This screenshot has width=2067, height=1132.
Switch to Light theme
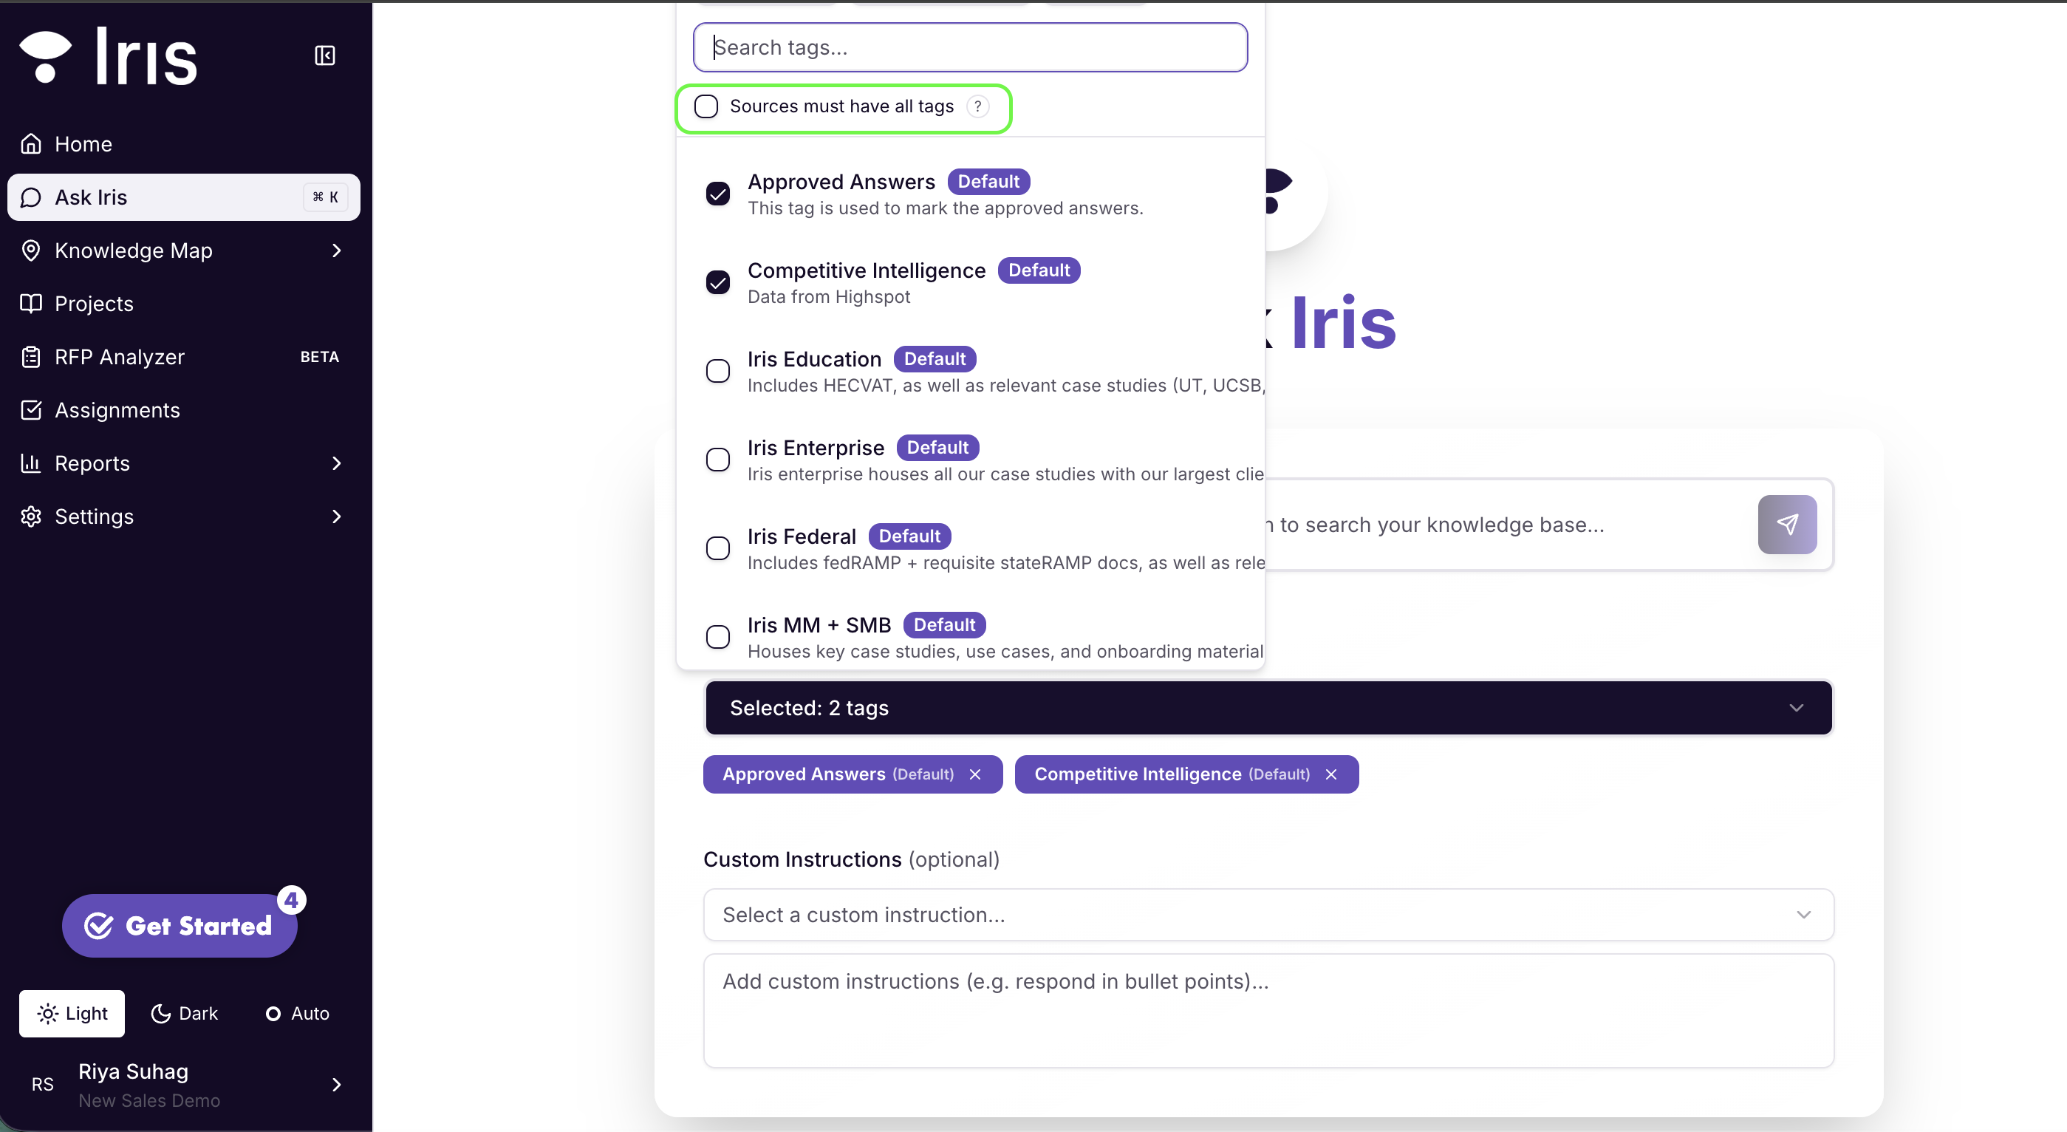(72, 1013)
